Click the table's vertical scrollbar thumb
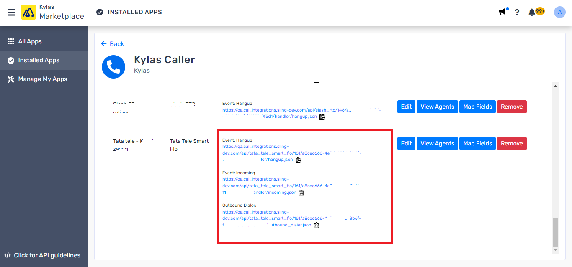 tap(556, 232)
